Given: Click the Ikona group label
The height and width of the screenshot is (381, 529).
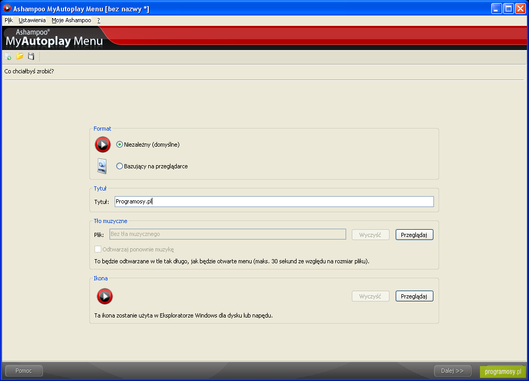Looking at the screenshot, I should pos(101,278).
